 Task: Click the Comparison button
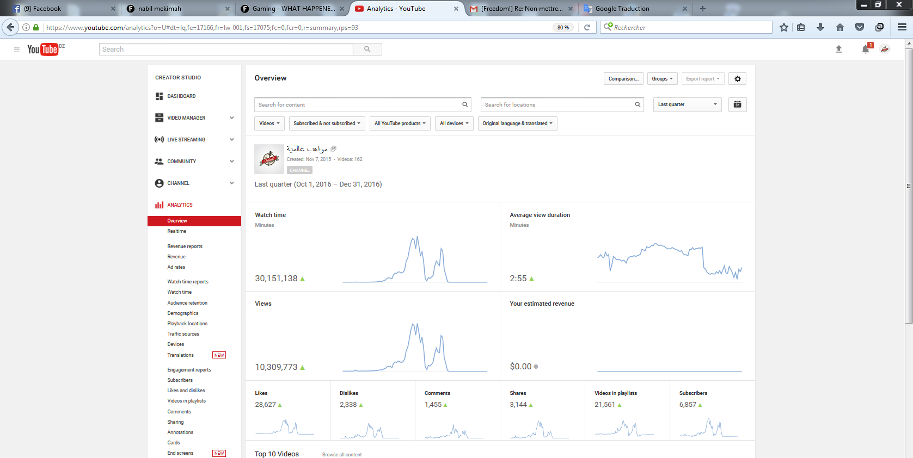[623, 79]
